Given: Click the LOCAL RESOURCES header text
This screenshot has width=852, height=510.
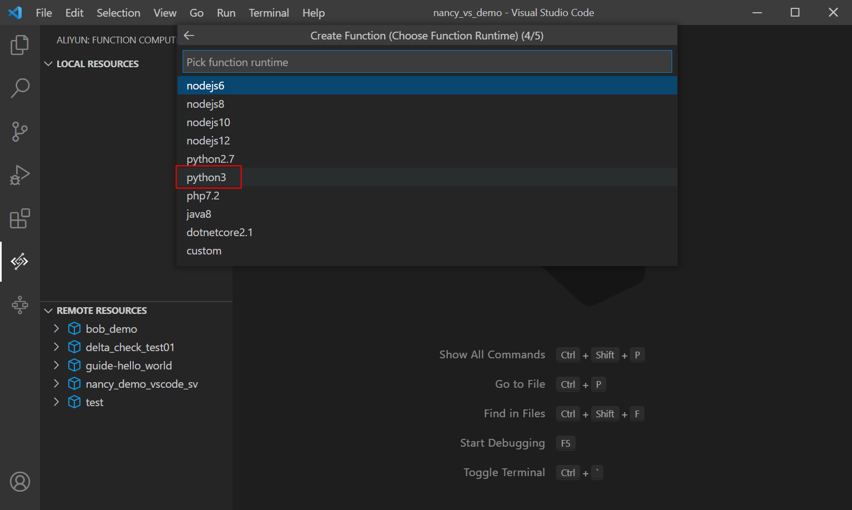Looking at the screenshot, I should (x=98, y=64).
